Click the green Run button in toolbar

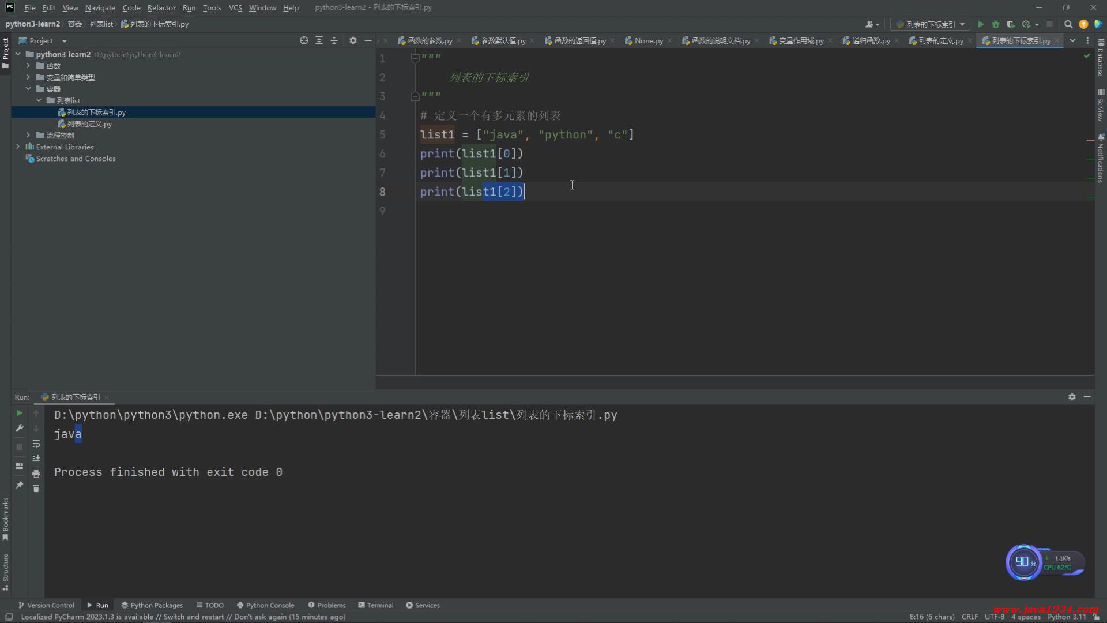point(981,24)
